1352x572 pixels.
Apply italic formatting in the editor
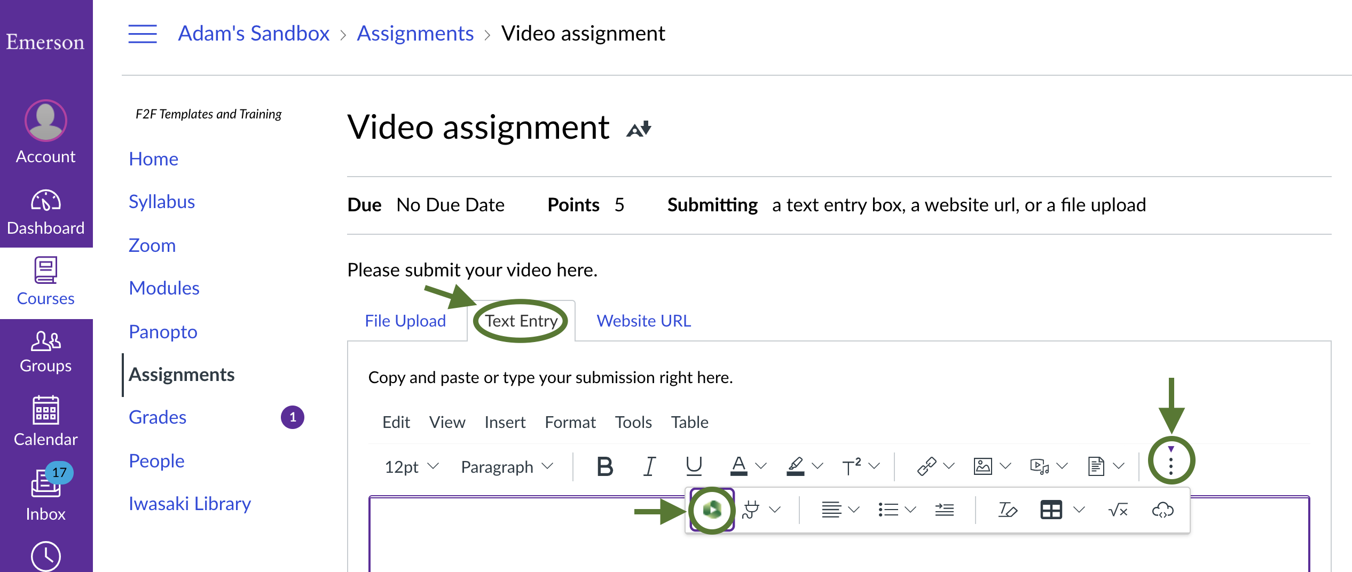[649, 466]
